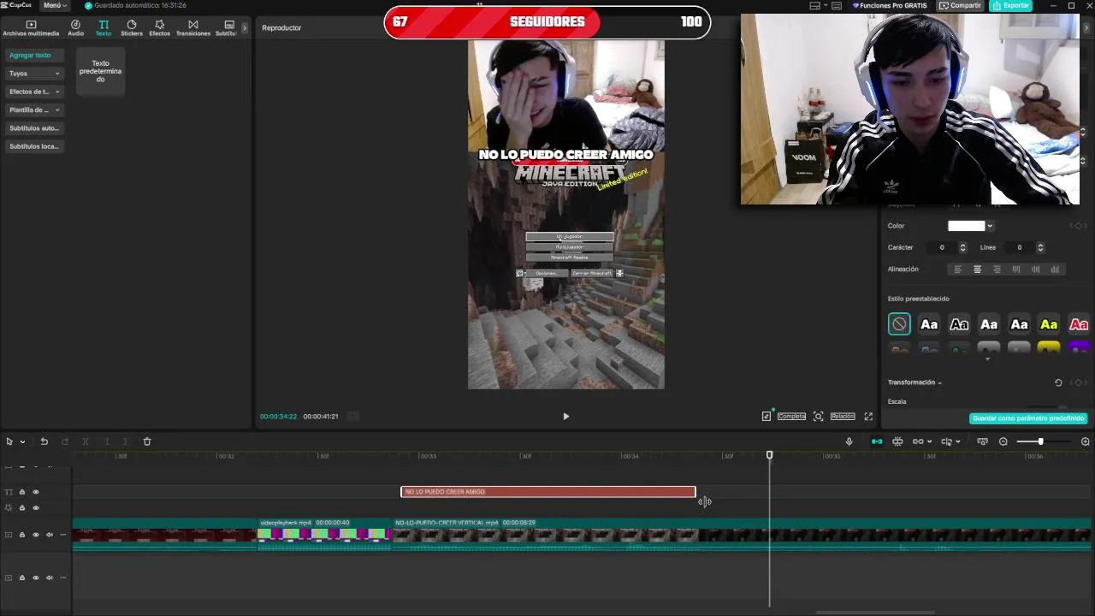Delete the selected clip
This screenshot has width=1095, height=616.
coord(147,441)
